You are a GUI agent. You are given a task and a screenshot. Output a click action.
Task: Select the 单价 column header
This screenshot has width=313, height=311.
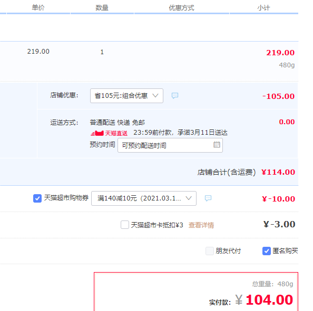point(38,8)
